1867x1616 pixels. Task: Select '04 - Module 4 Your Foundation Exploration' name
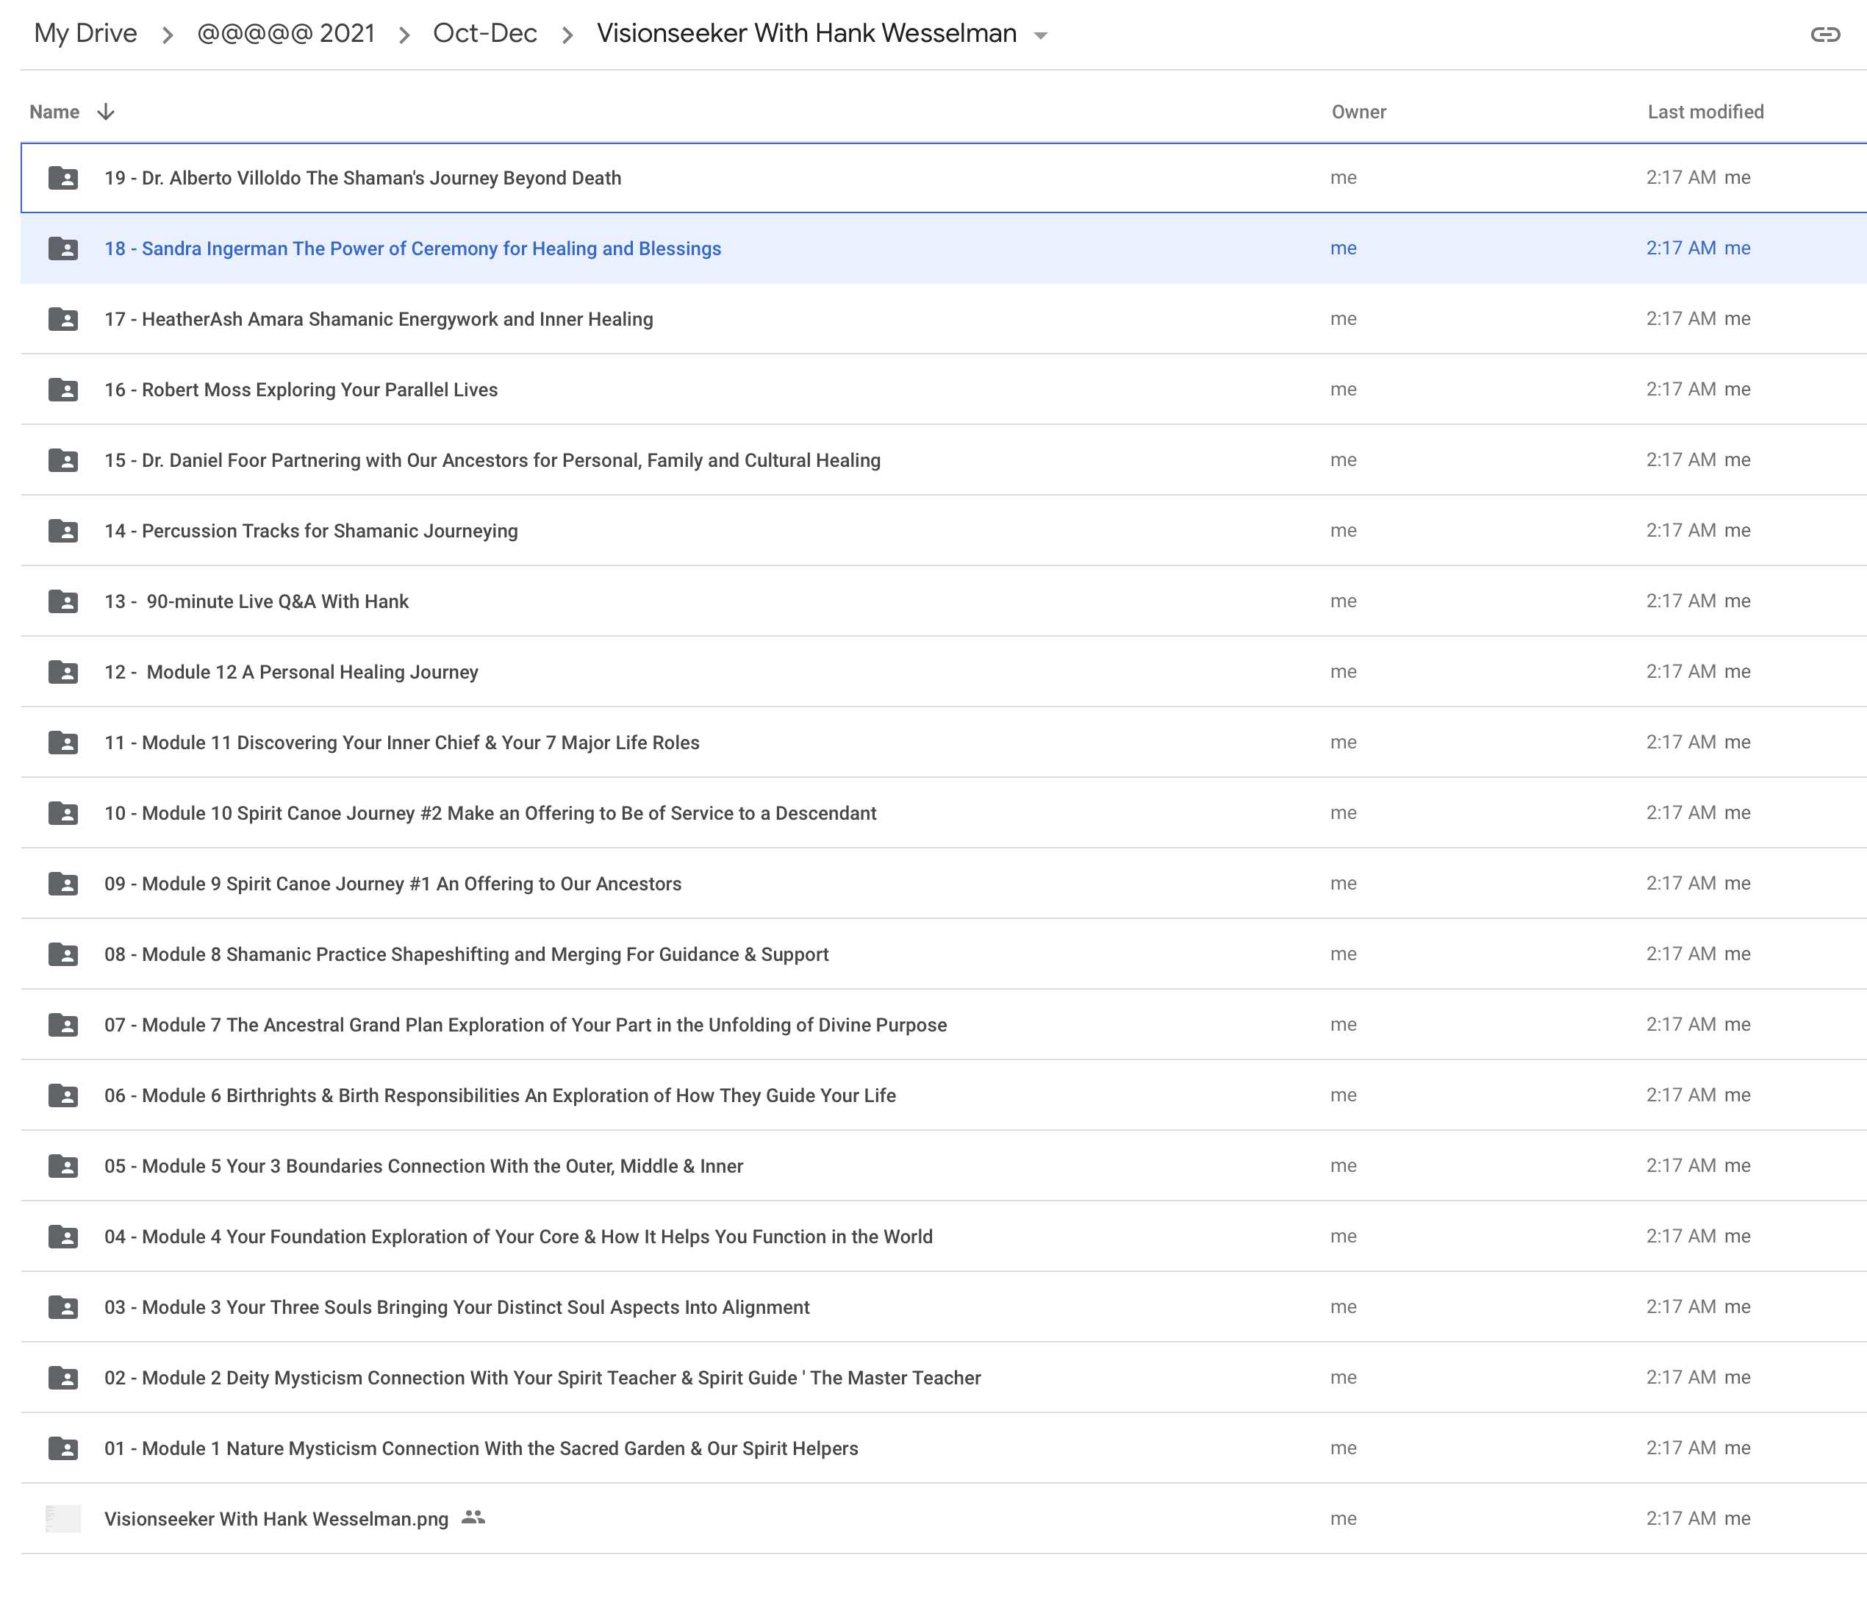coord(518,1237)
